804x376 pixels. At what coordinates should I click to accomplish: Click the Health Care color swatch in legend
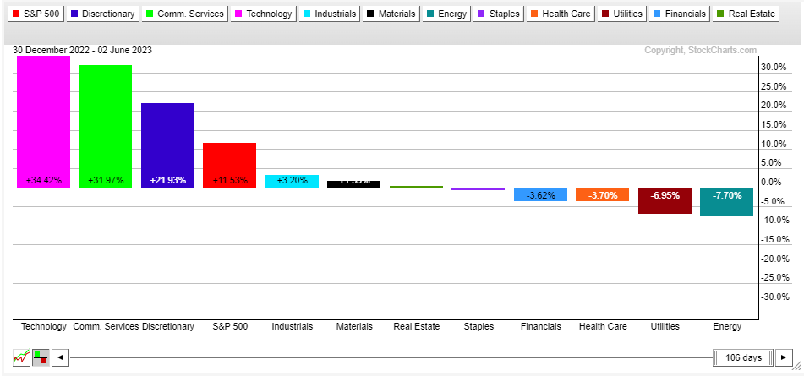pyautogui.click(x=534, y=14)
